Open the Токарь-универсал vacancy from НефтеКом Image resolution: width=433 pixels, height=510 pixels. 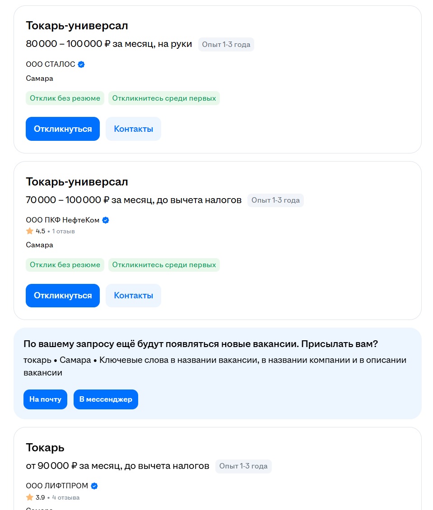(x=77, y=182)
